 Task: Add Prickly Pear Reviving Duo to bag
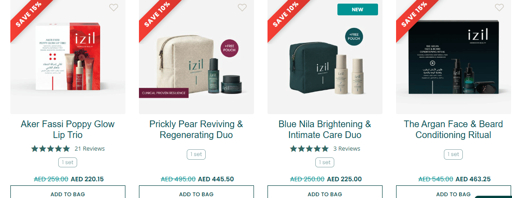pos(196,193)
